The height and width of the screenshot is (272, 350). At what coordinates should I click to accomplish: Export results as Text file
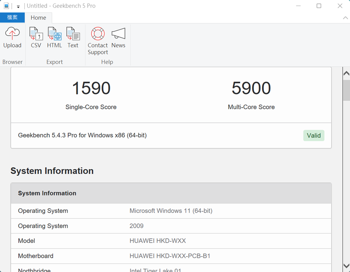[73, 37]
